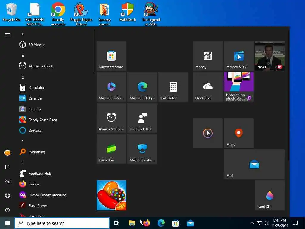Open the OneDrive tile
305x229 pixels.
click(208, 87)
